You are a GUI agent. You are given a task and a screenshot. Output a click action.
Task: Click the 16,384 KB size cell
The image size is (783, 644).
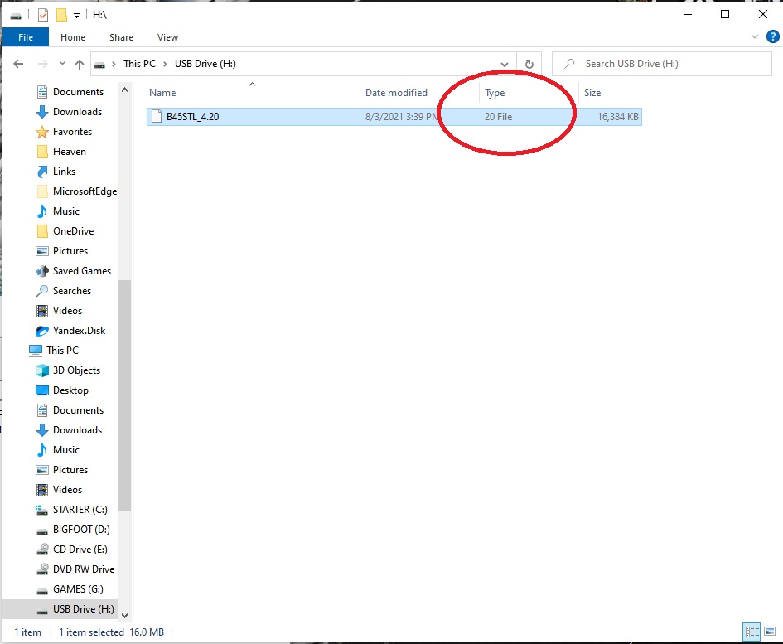(618, 116)
